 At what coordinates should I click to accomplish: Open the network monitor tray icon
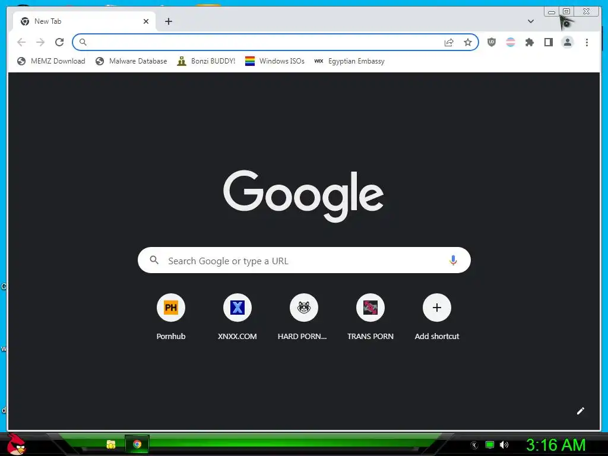click(x=490, y=445)
